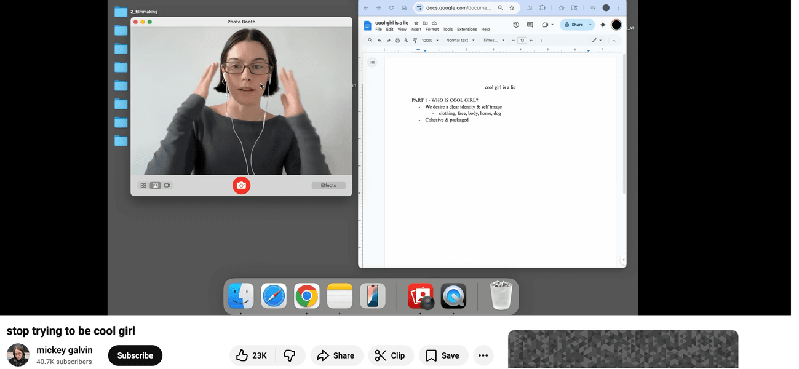This screenshot has height=369, width=799.
Task: Click the red Photo Booth camera shutter button
Action: [241, 185]
